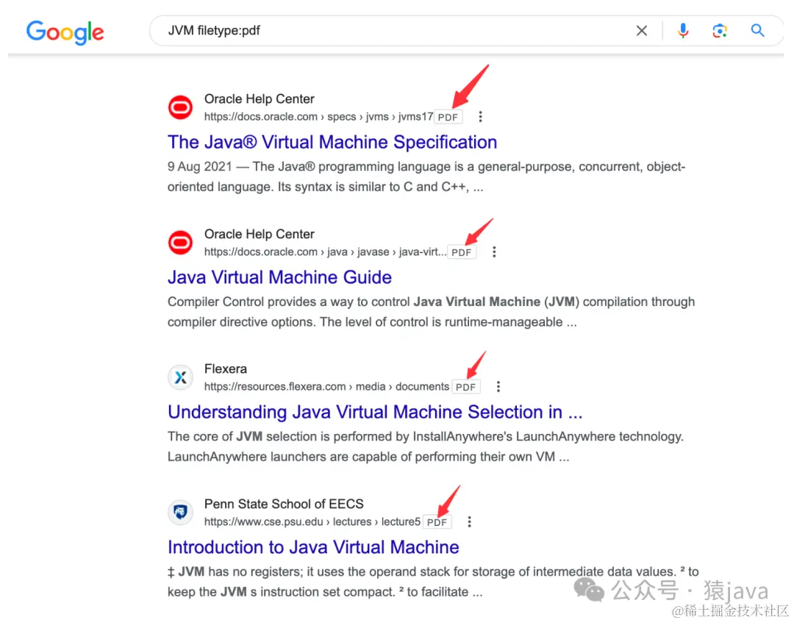The height and width of the screenshot is (623, 794).
Task: Click the Penn State shield favicon
Action: 180,513
